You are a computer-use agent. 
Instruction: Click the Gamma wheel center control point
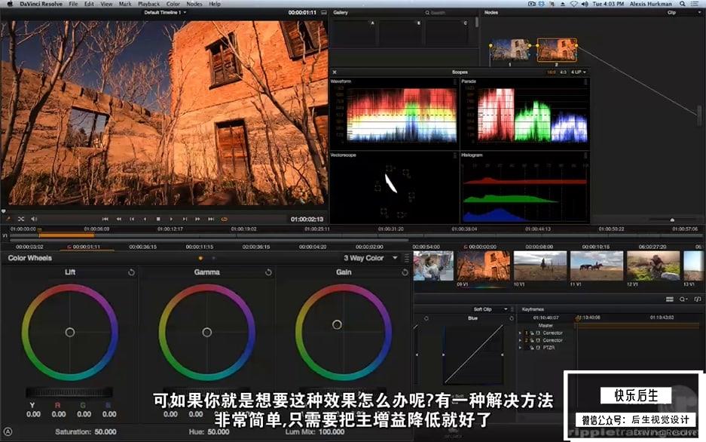coord(206,332)
